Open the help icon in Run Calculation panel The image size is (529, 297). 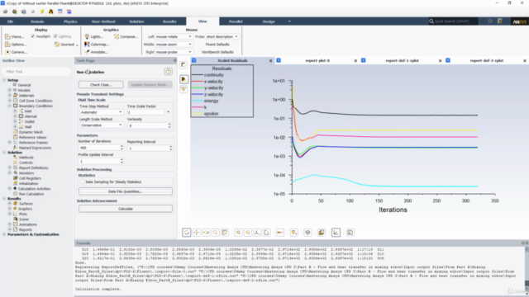pos(168,72)
